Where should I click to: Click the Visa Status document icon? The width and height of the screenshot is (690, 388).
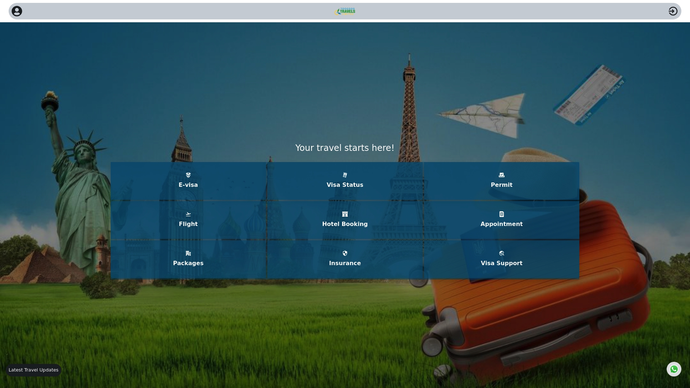[345, 175]
